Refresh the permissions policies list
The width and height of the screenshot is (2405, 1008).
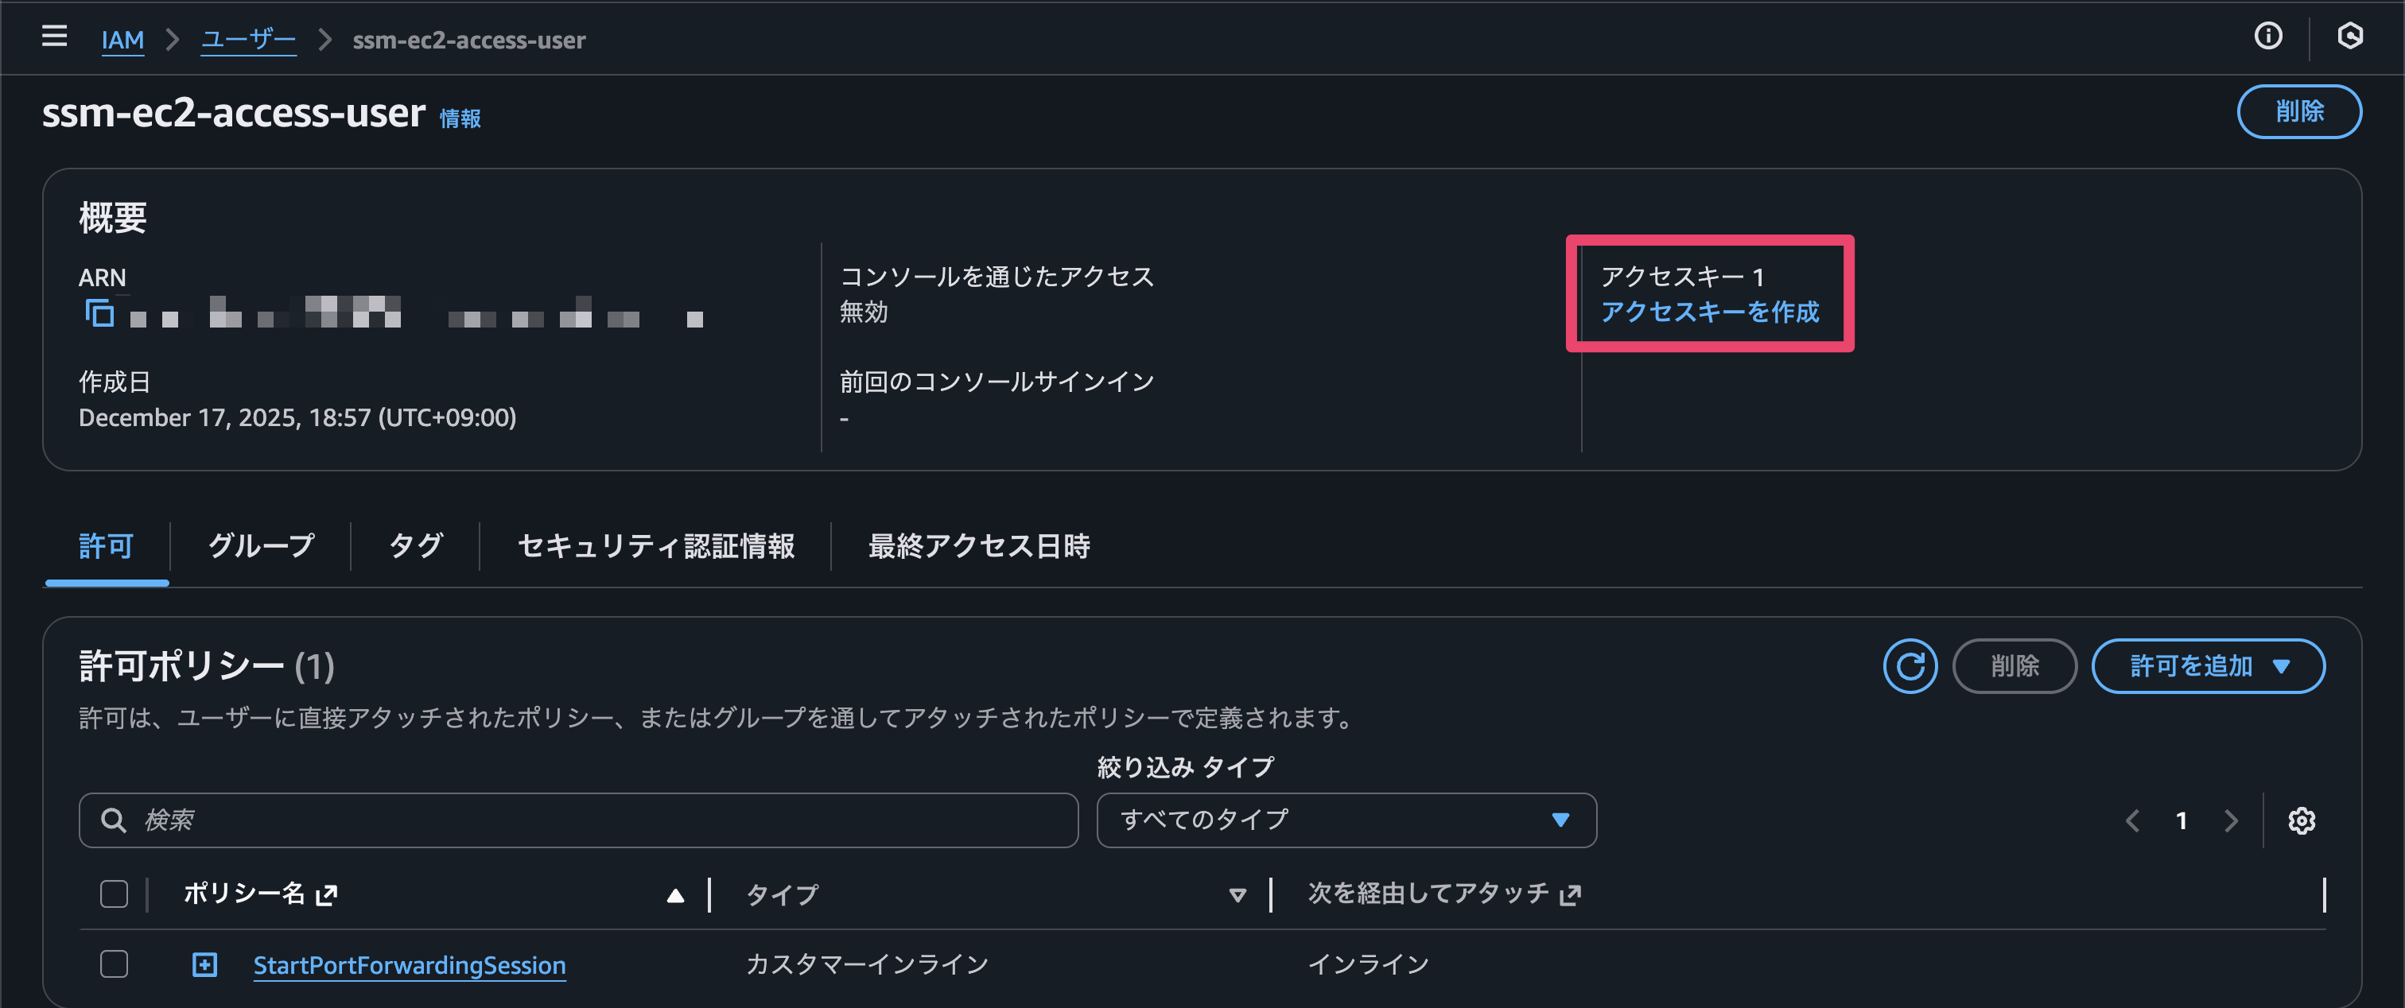tap(1910, 665)
